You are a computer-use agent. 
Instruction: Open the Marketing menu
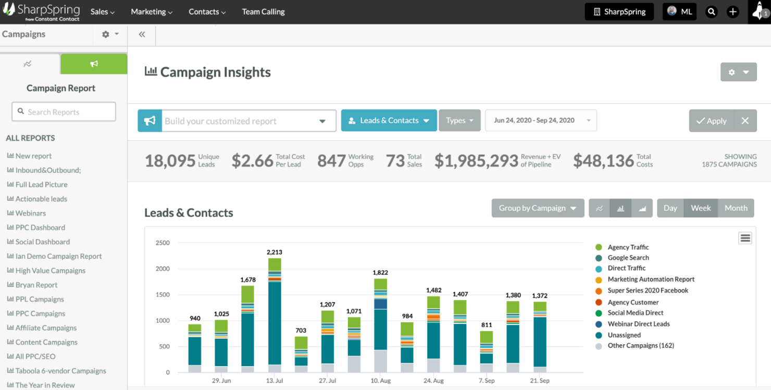152,11
